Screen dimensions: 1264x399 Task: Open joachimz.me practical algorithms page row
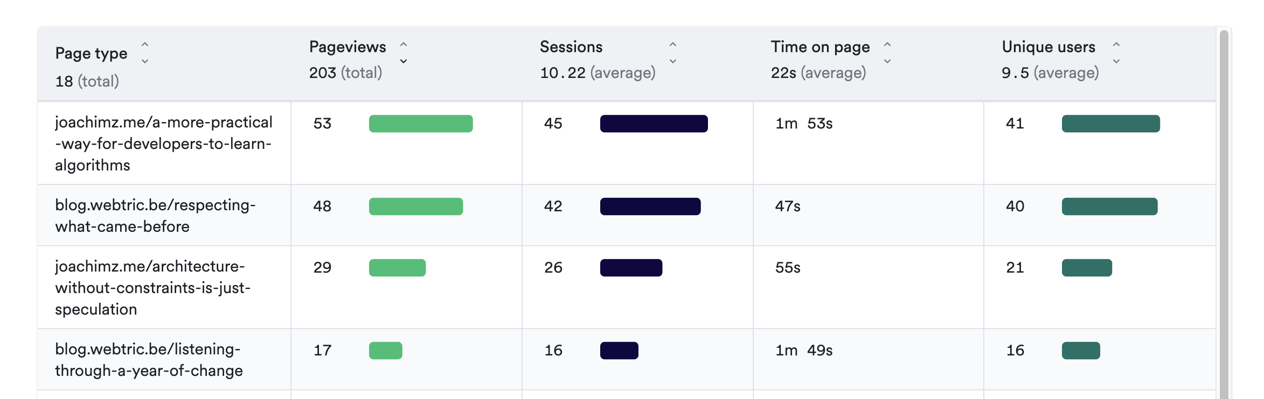(163, 144)
